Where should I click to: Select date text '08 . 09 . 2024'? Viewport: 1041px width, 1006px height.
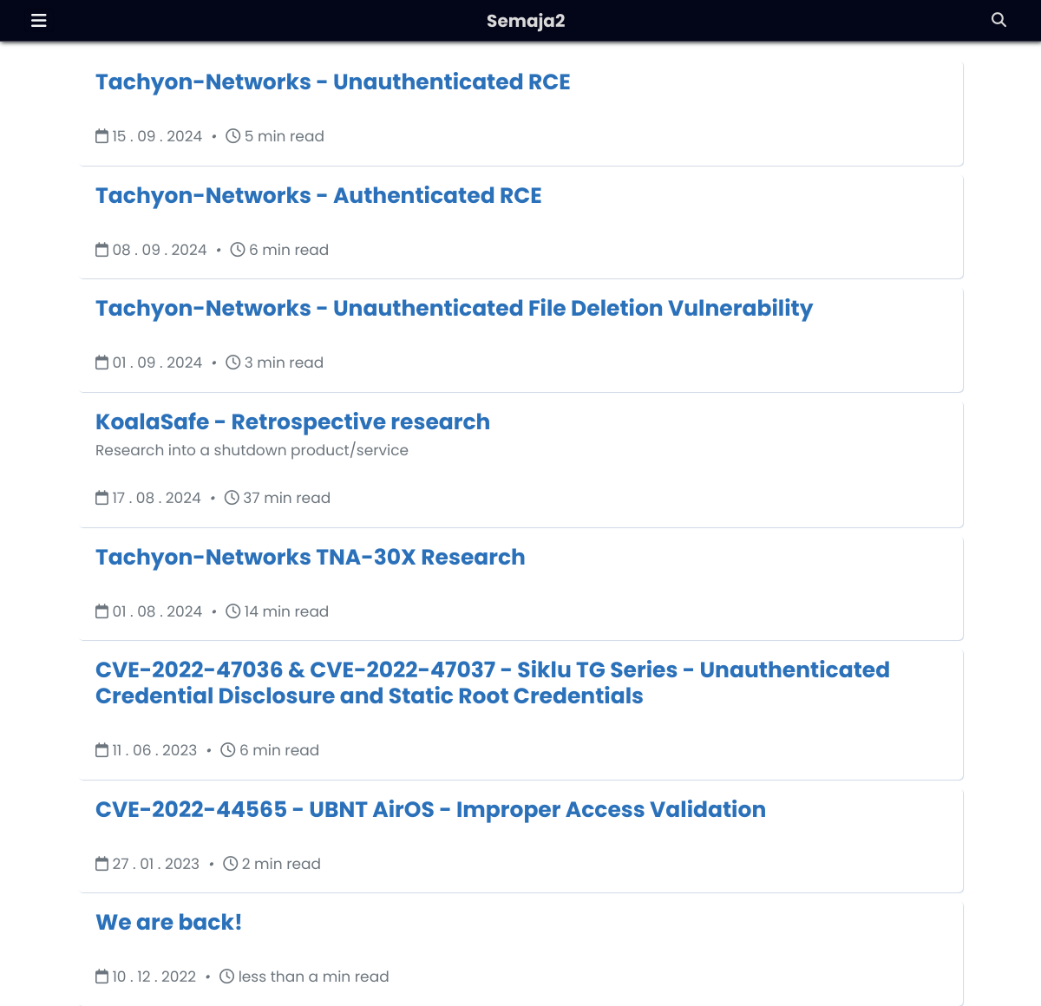click(x=160, y=250)
